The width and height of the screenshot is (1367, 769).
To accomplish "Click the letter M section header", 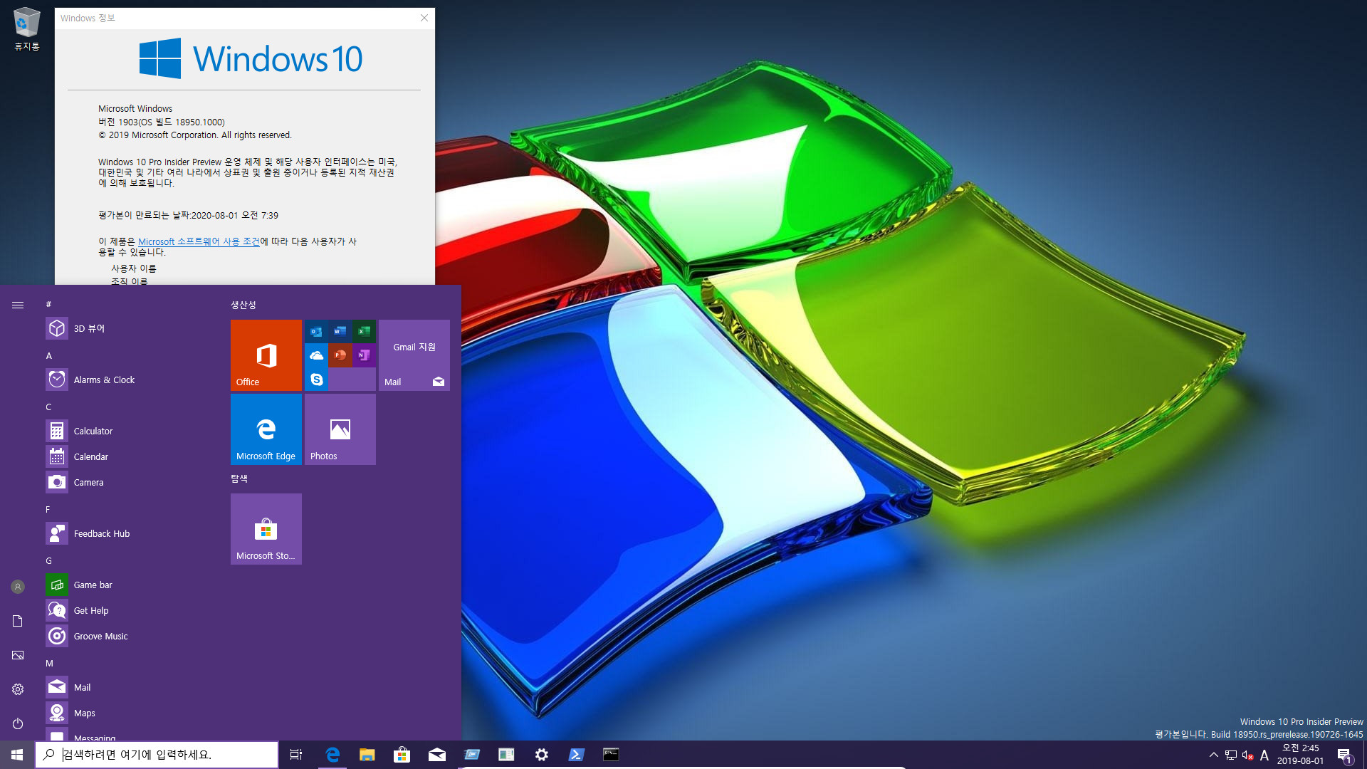I will [x=50, y=663].
